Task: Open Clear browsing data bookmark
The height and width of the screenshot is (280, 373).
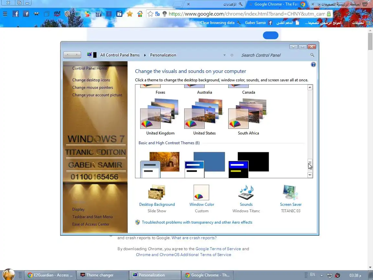Action: tap(220, 23)
